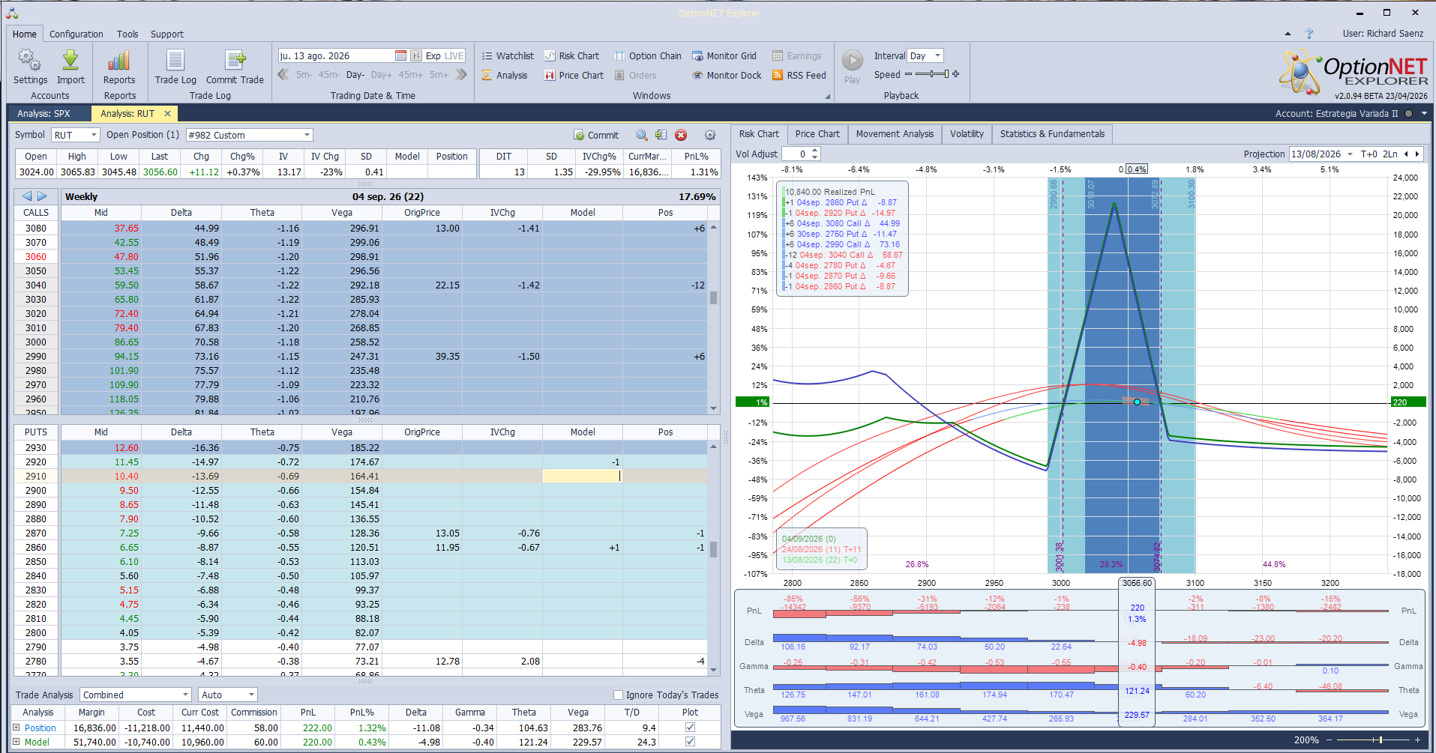Open the Auto dropdown in Trade Analysis

[x=251, y=695]
